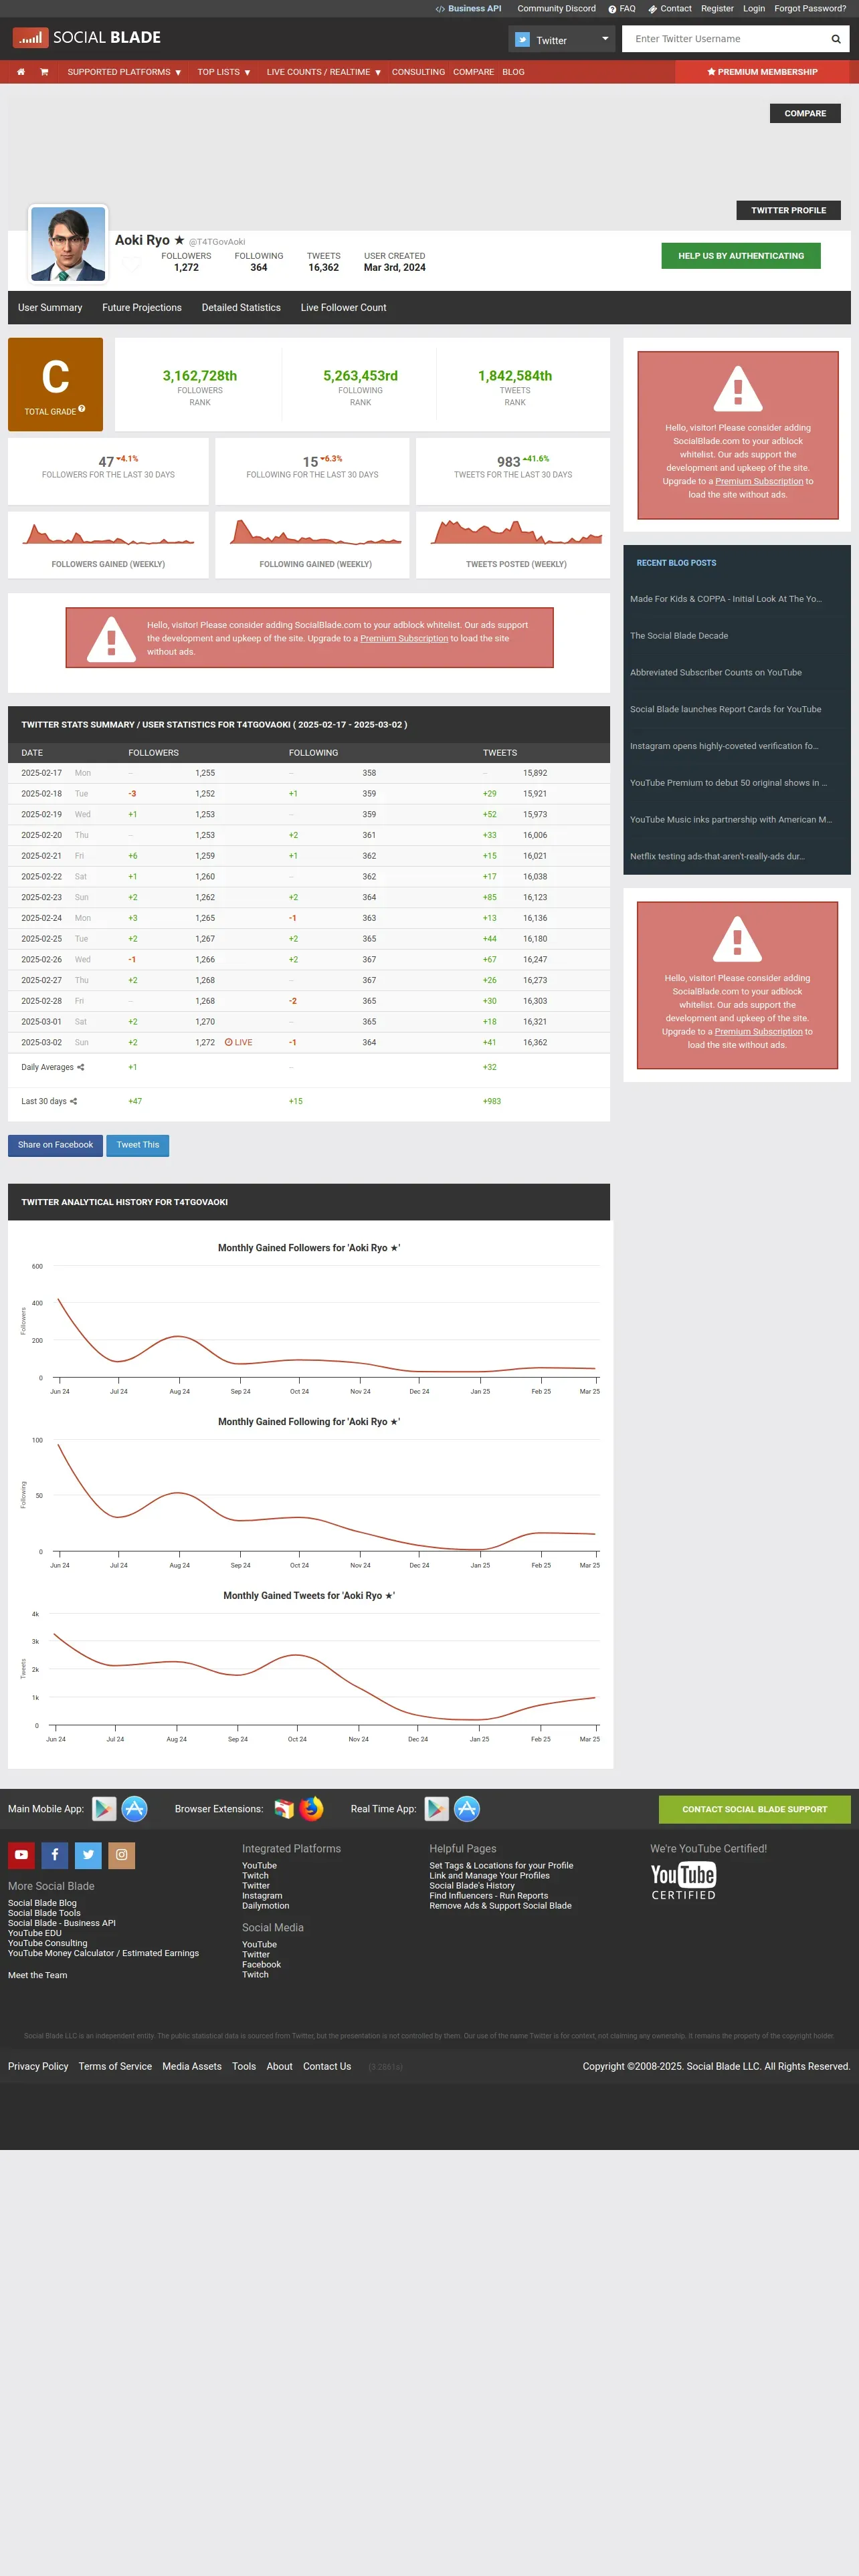
Task: Click Tweets Posted (Weekly) sparkline chart
Action: [x=516, y=531]
